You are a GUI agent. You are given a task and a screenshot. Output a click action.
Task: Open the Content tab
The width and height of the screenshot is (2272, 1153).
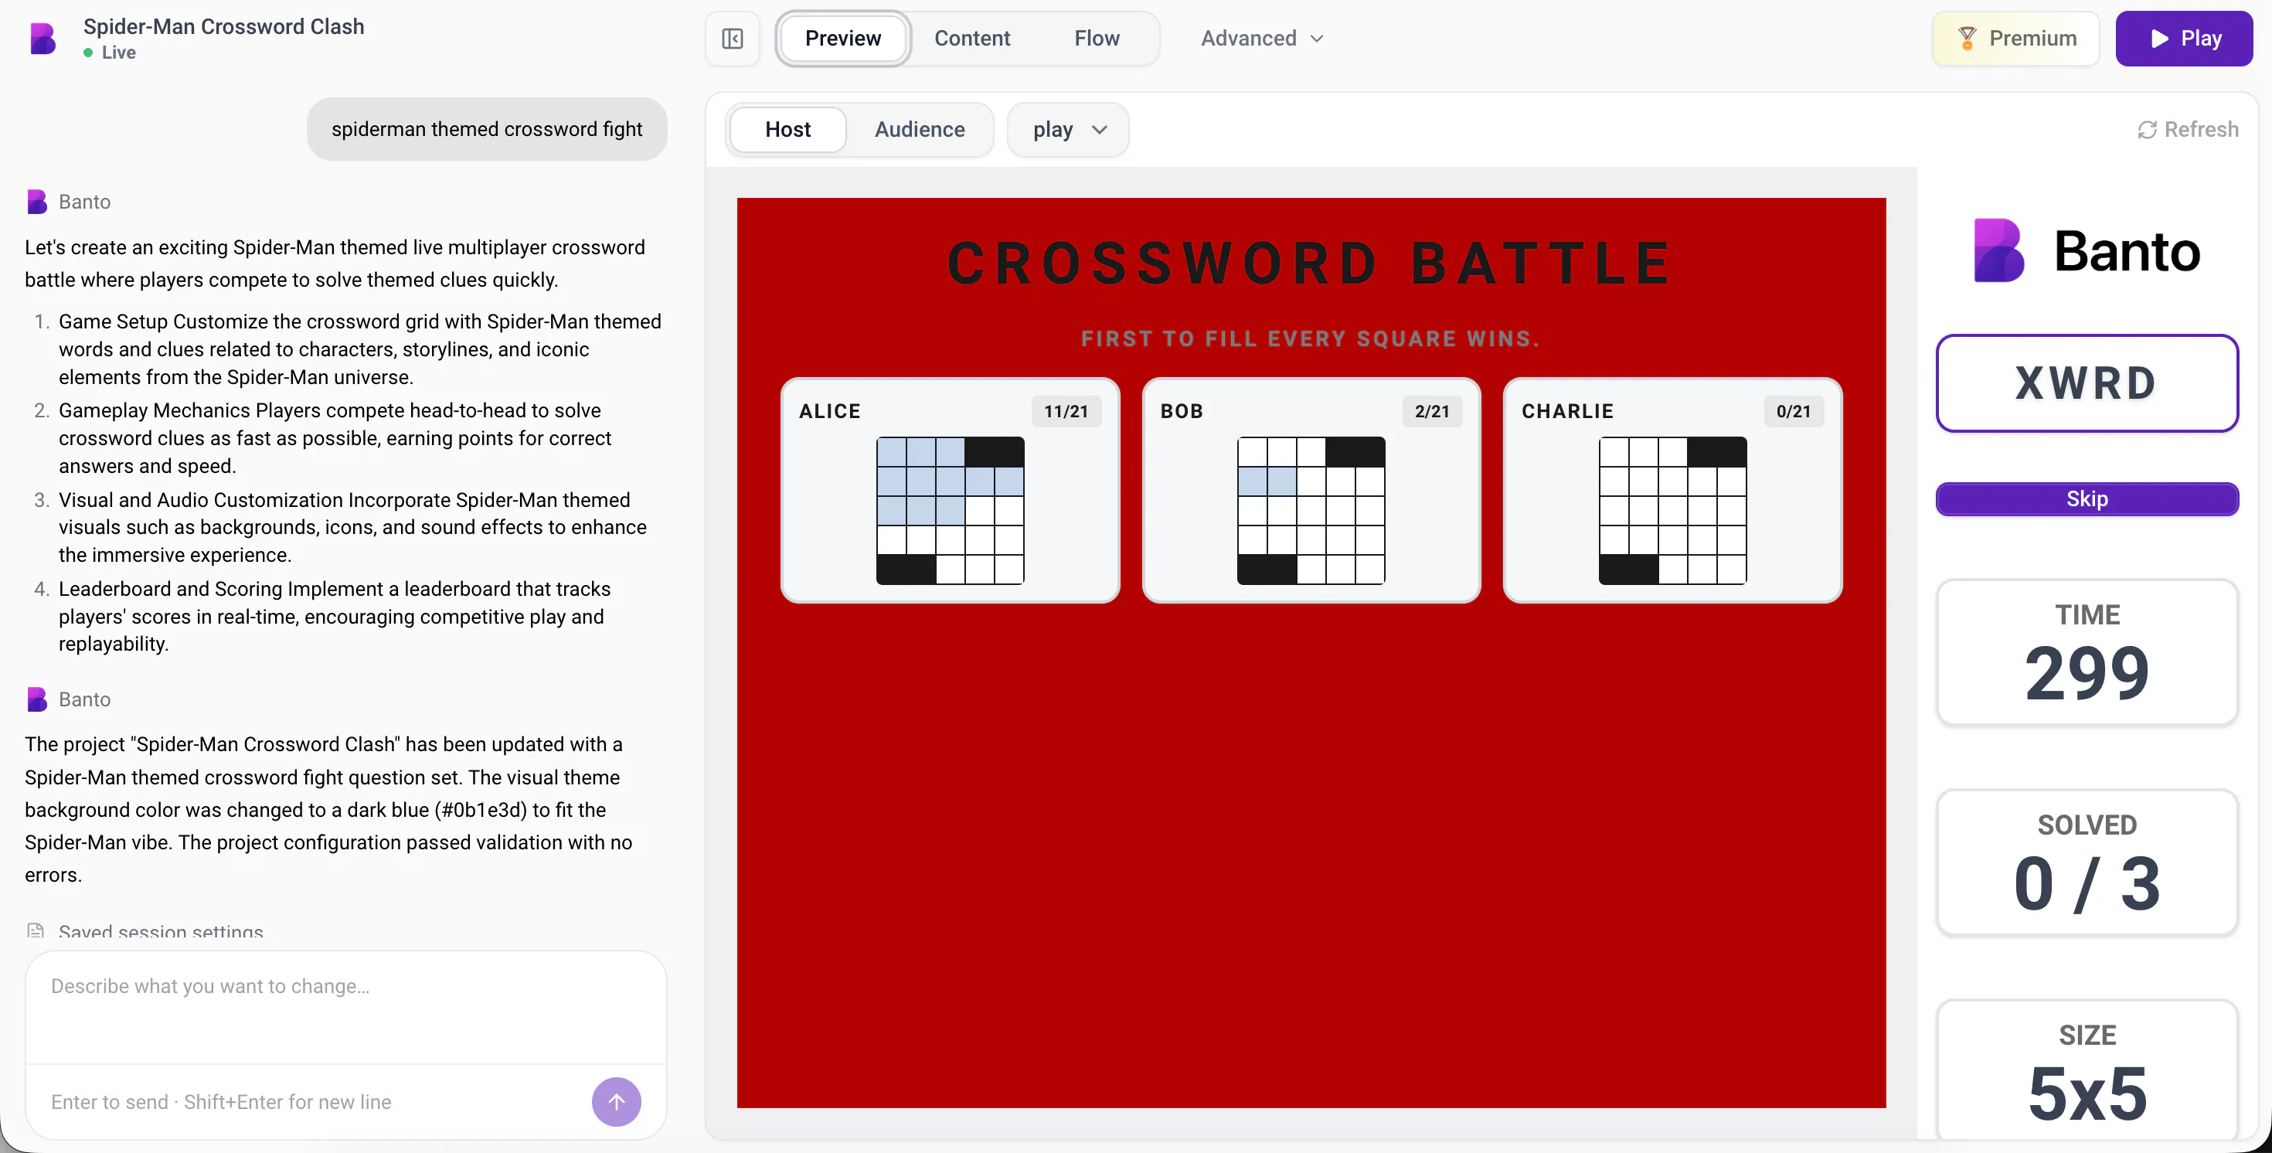click(x=972, y=38)
